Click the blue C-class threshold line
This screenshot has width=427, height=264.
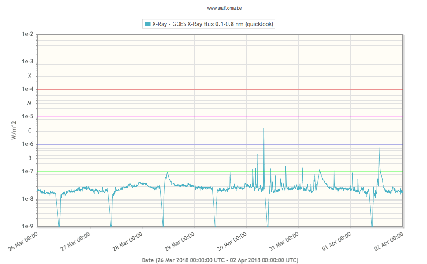point(220,144)
